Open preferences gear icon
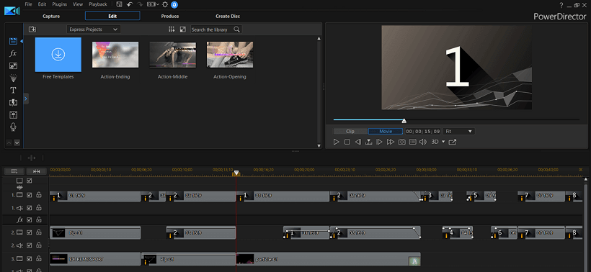 [165, 4]
